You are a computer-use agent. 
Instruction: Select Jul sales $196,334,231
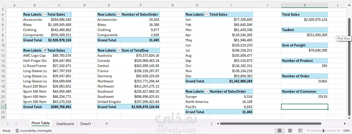pyautogui.click(x=231, y=50)
